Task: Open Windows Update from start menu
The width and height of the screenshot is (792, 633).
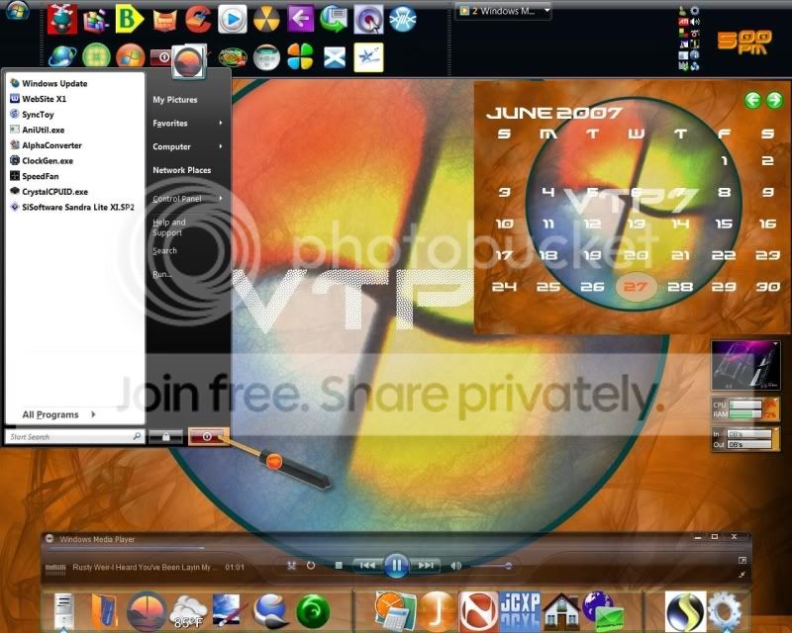Action: click(49, 83)
